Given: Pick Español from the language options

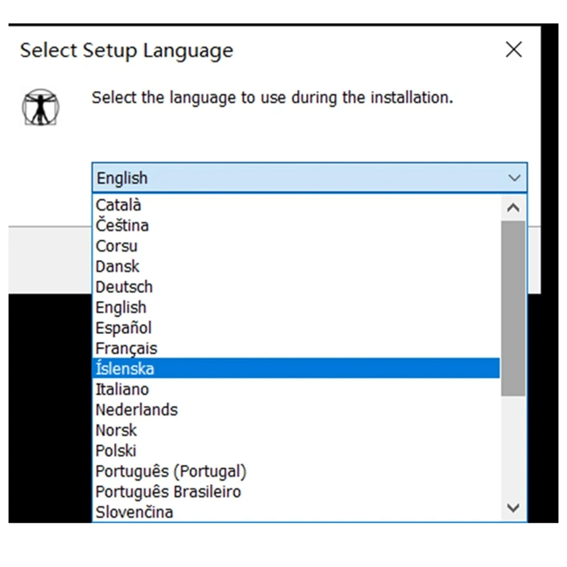Looking at the screenshot, I should click(x=124, y=328).
